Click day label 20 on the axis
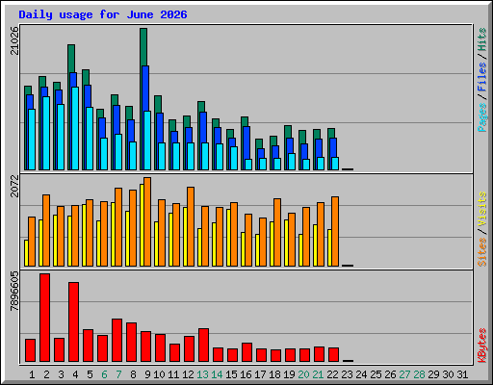This screenshot has height=385, width=493. (x=303, y=374)
